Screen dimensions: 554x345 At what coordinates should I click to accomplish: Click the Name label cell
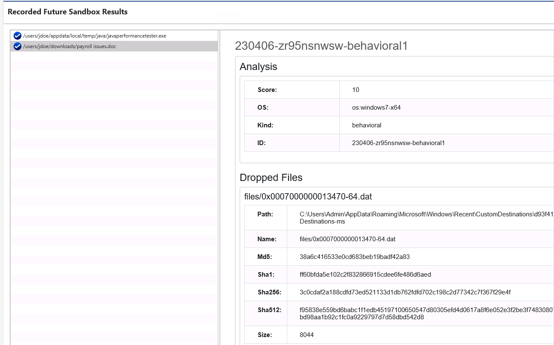(266, 239)
